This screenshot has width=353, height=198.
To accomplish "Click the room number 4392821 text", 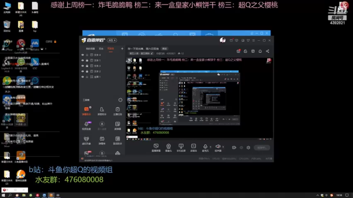I will pos(171,53).
